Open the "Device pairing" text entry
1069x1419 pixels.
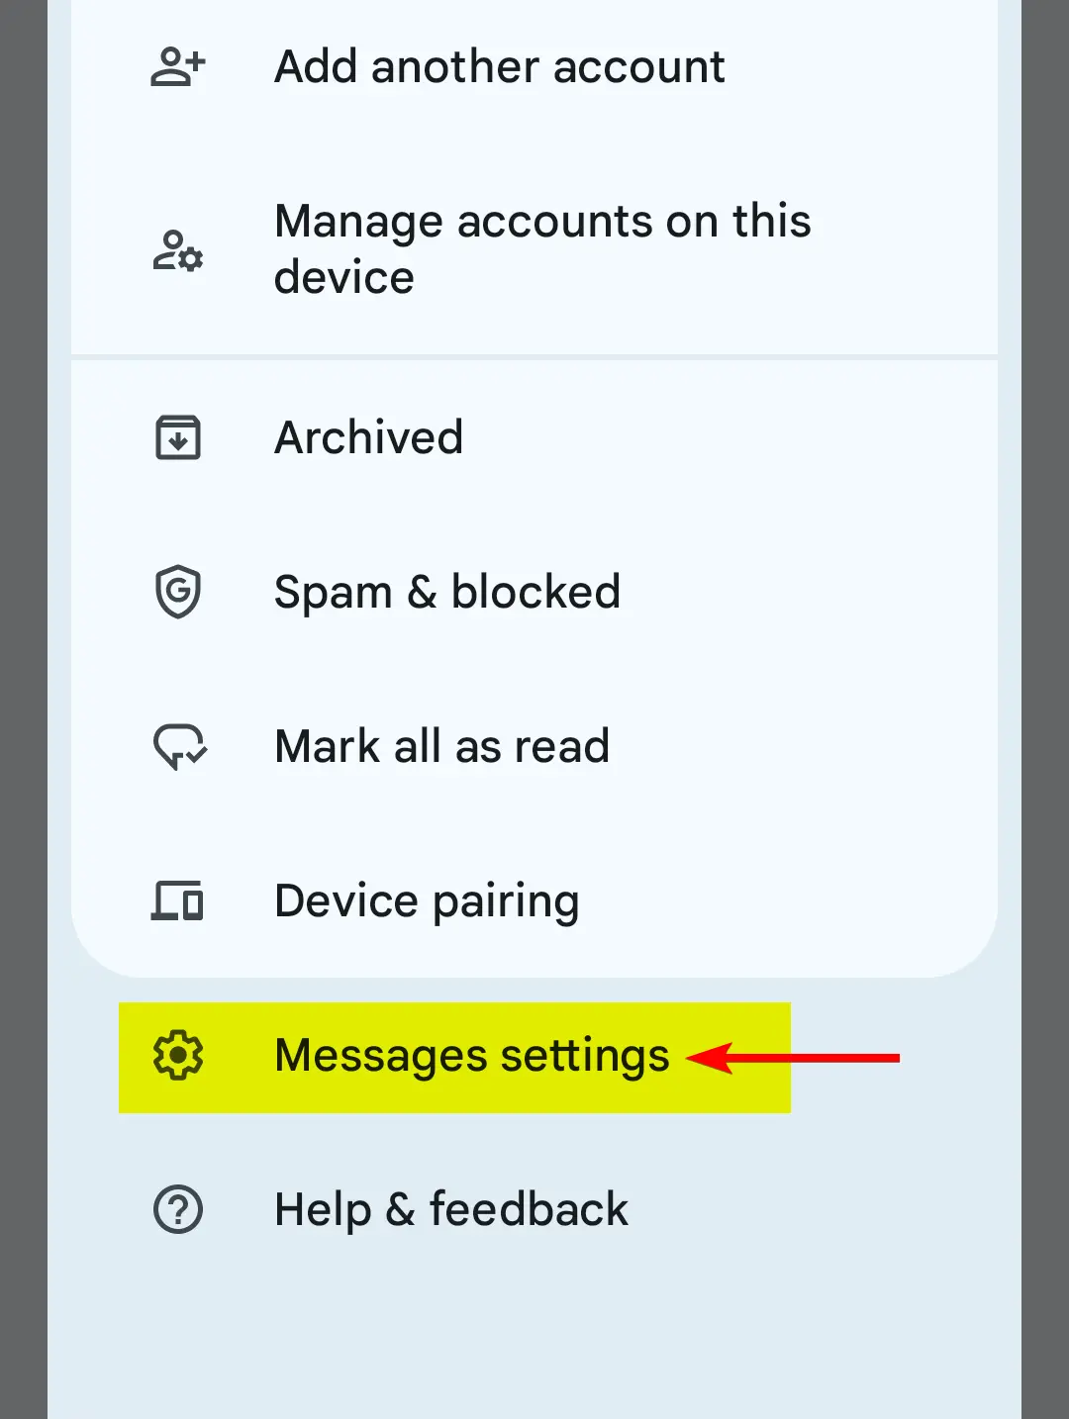coord(427,900)
